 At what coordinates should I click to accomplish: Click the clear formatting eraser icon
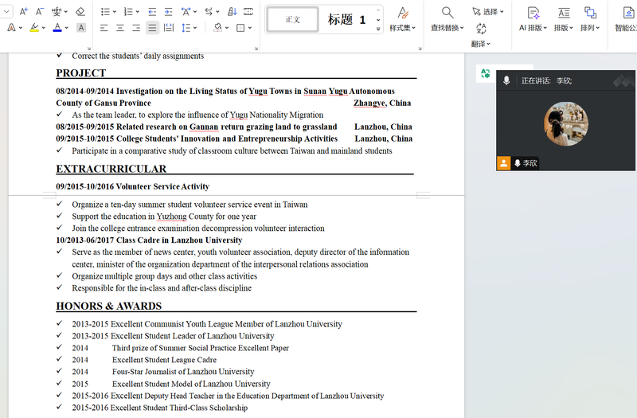(80, 12)
